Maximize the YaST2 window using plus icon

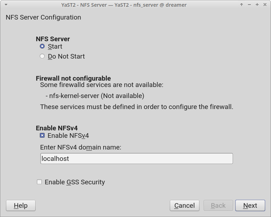(257, 5)
